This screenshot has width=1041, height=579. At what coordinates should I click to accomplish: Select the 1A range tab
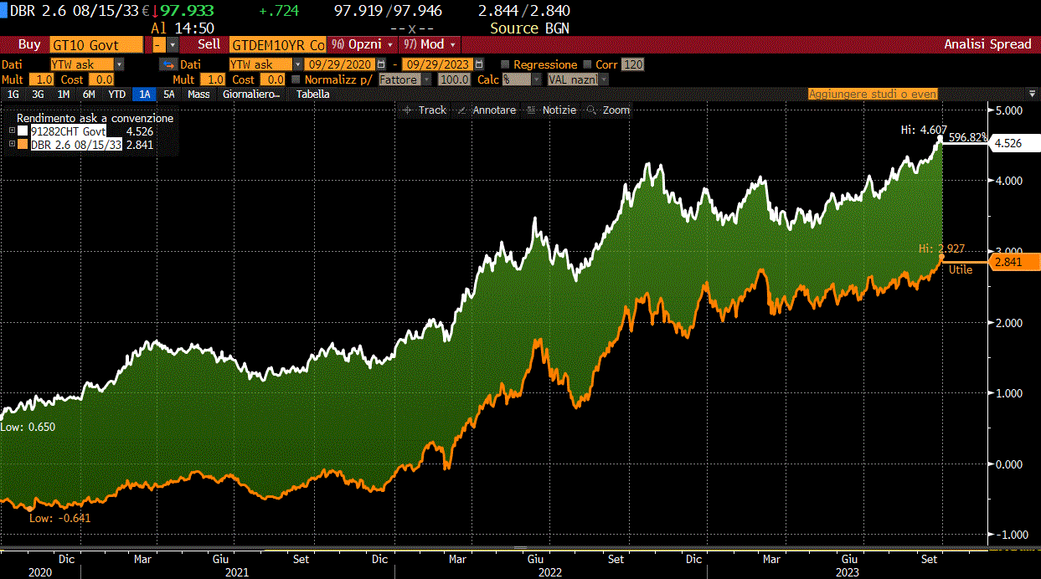145,95
